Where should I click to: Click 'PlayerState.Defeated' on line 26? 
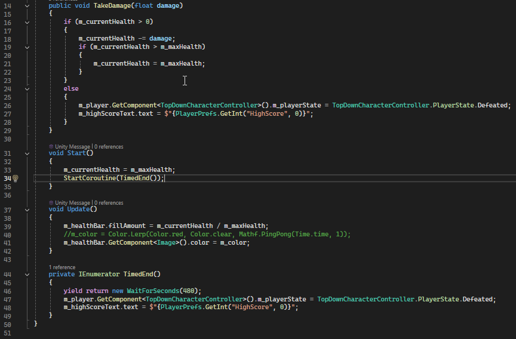coord(470,105)
